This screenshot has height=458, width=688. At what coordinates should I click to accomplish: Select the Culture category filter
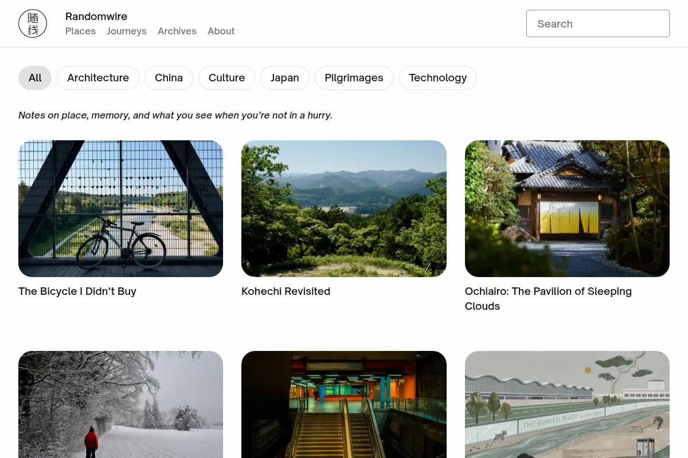[x=226, y=78]
